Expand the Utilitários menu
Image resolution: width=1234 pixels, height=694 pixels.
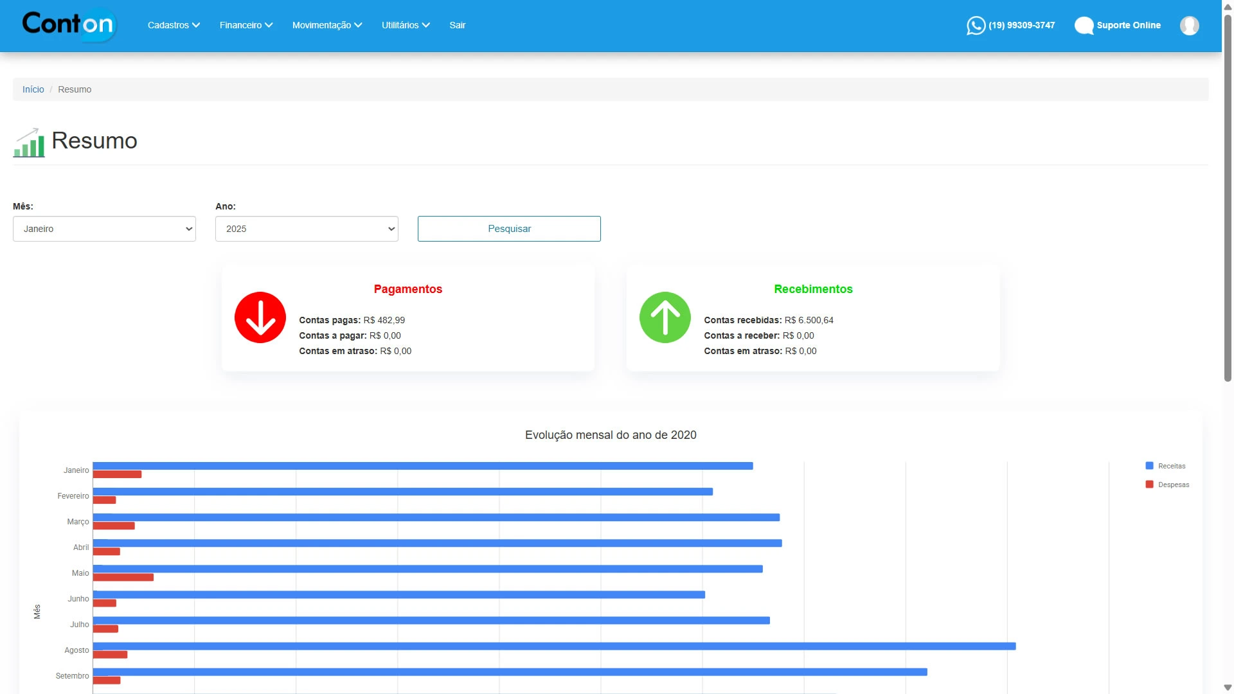click(405, 25)
